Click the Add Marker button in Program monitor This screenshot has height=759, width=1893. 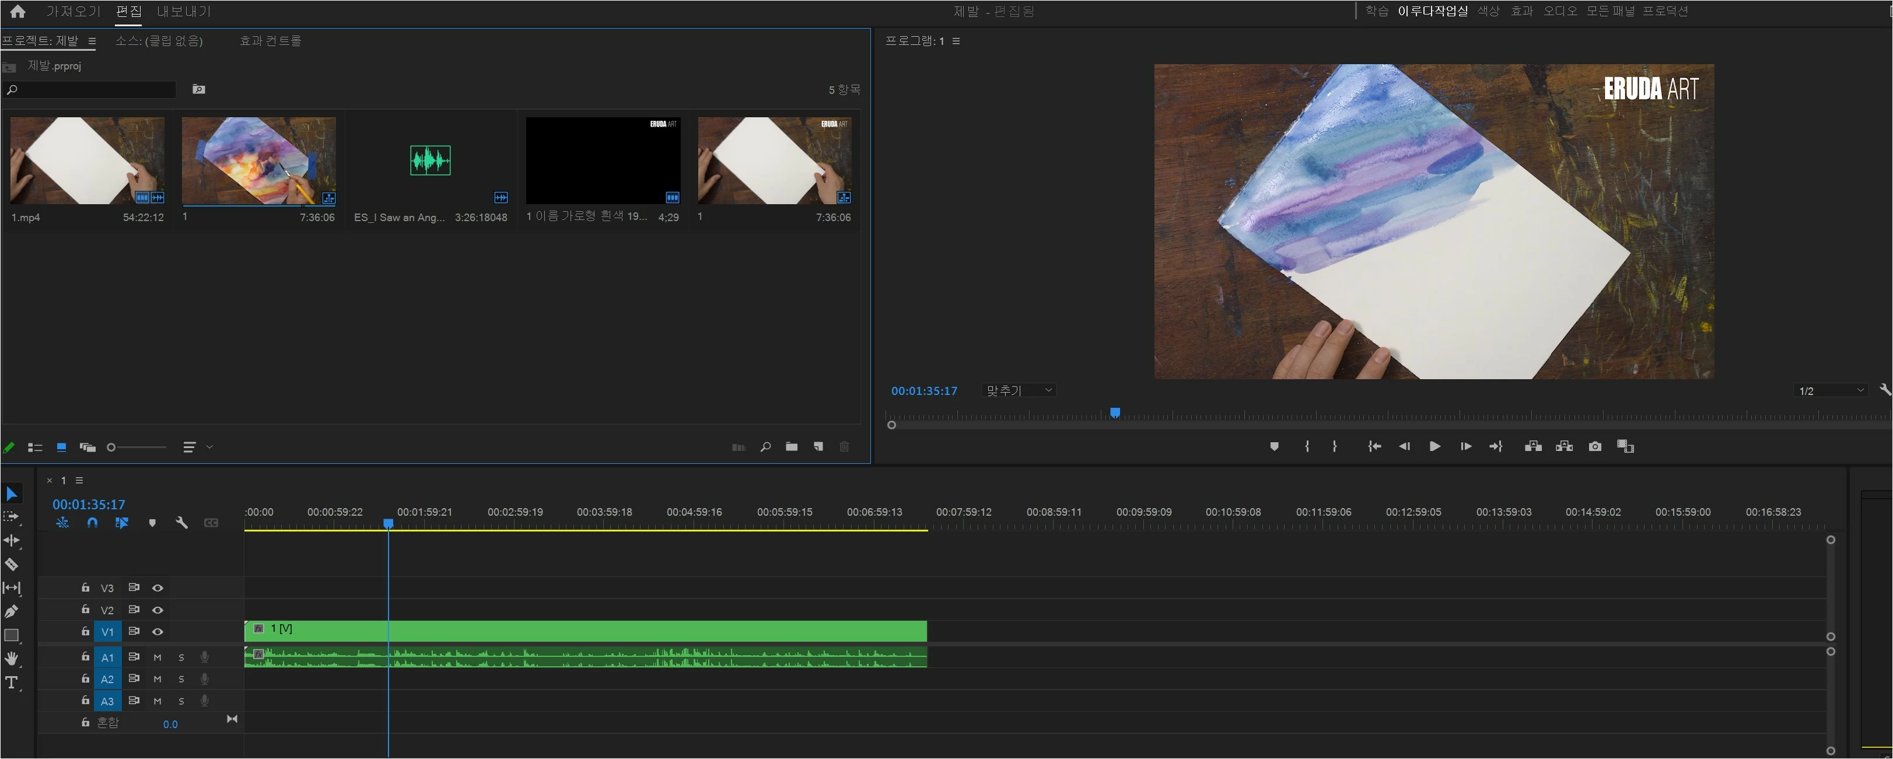1274,446
